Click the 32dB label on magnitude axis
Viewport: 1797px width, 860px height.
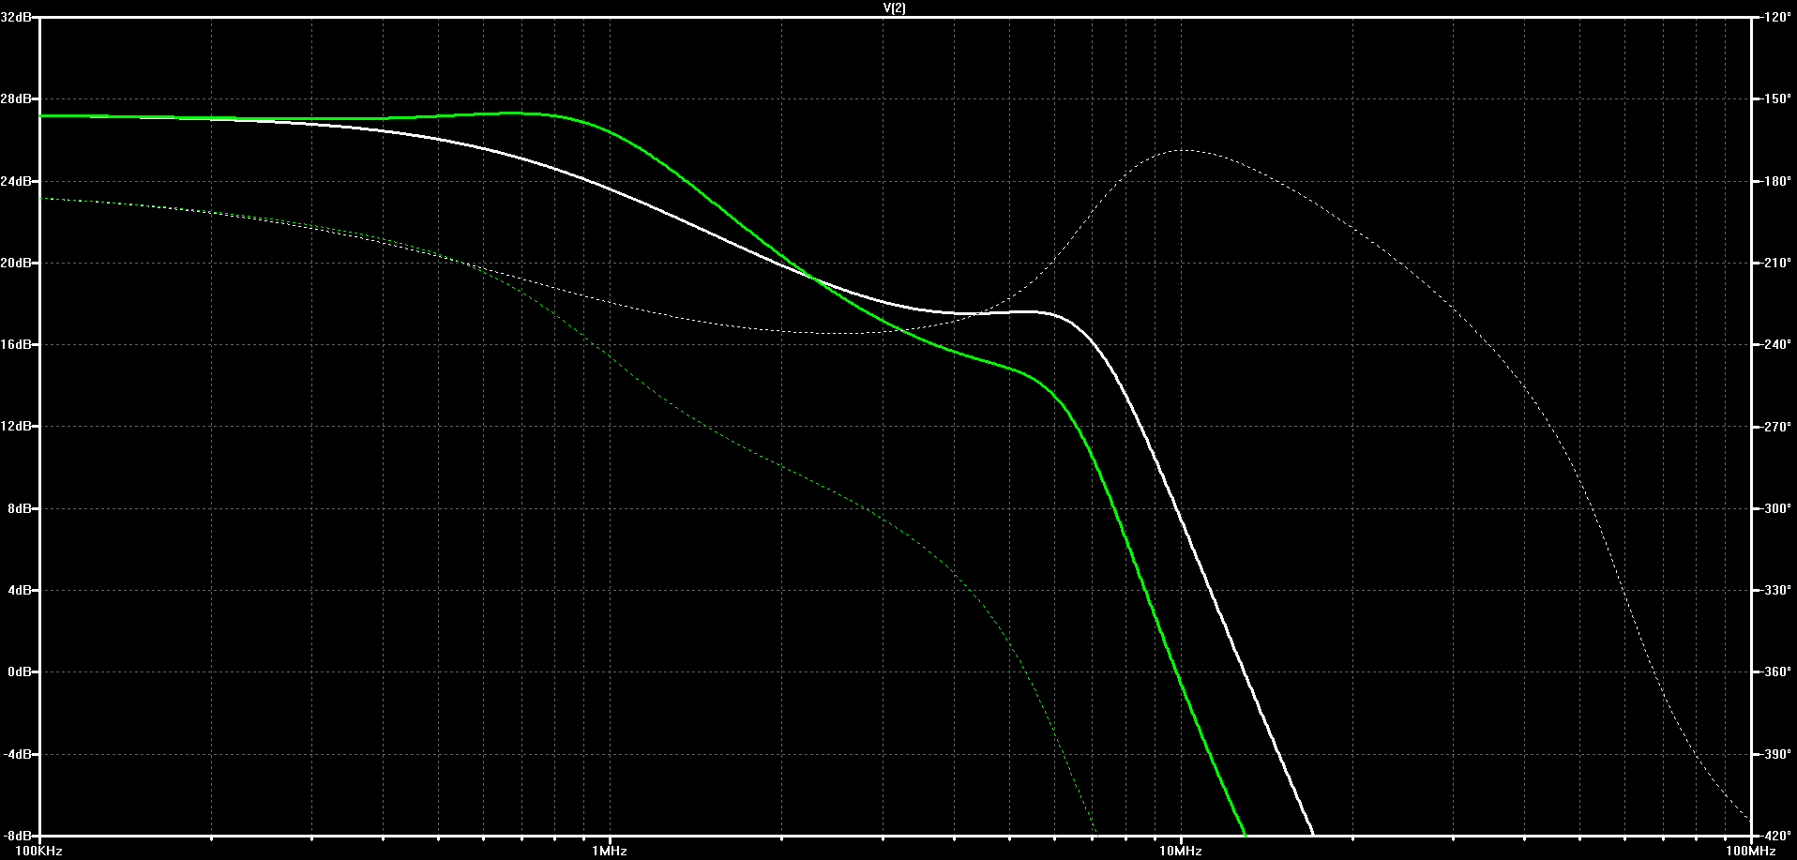(16, 17)
